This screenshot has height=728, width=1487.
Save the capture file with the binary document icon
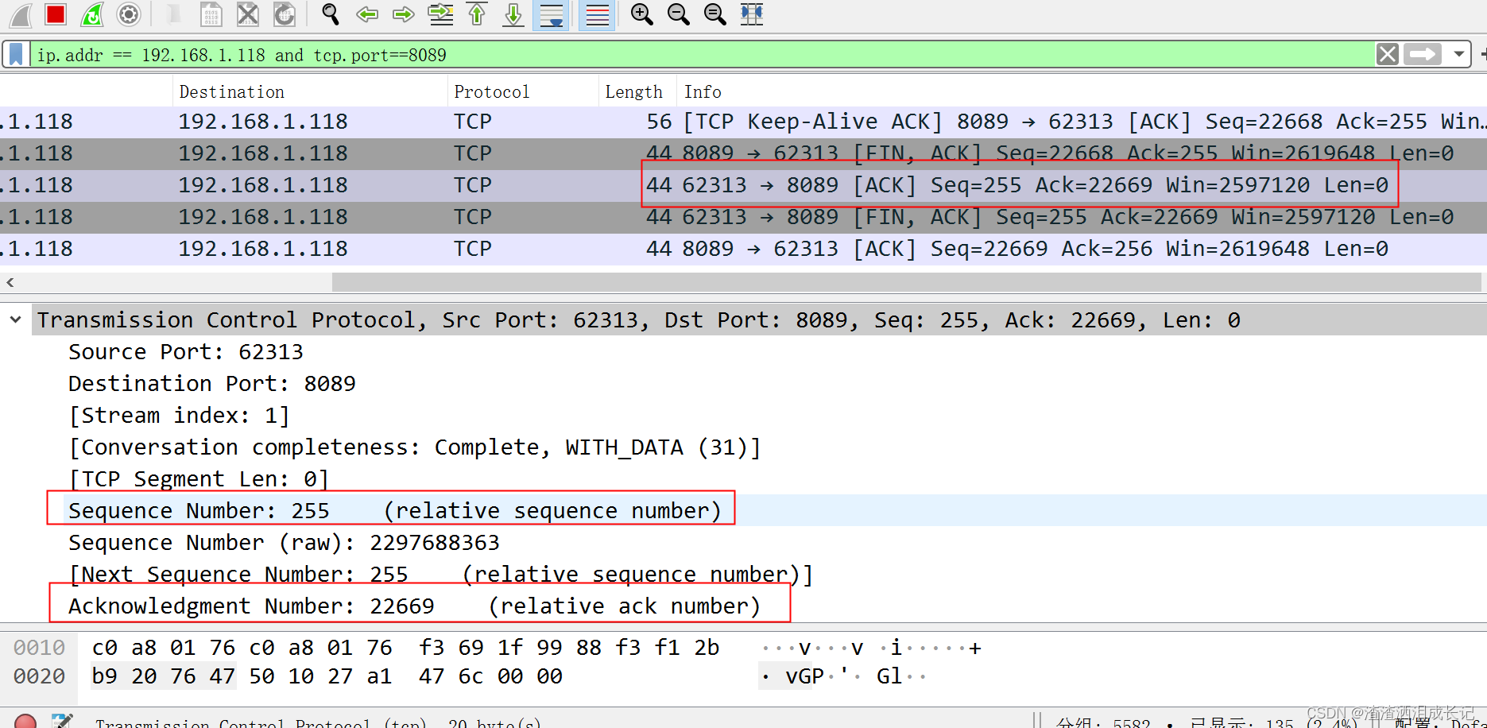tap(211, 14)
